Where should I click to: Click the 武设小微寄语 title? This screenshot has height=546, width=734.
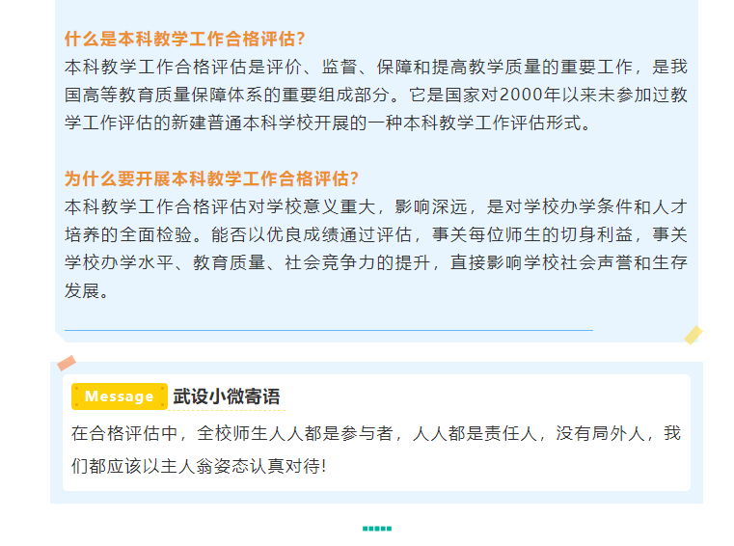point(227,396)
